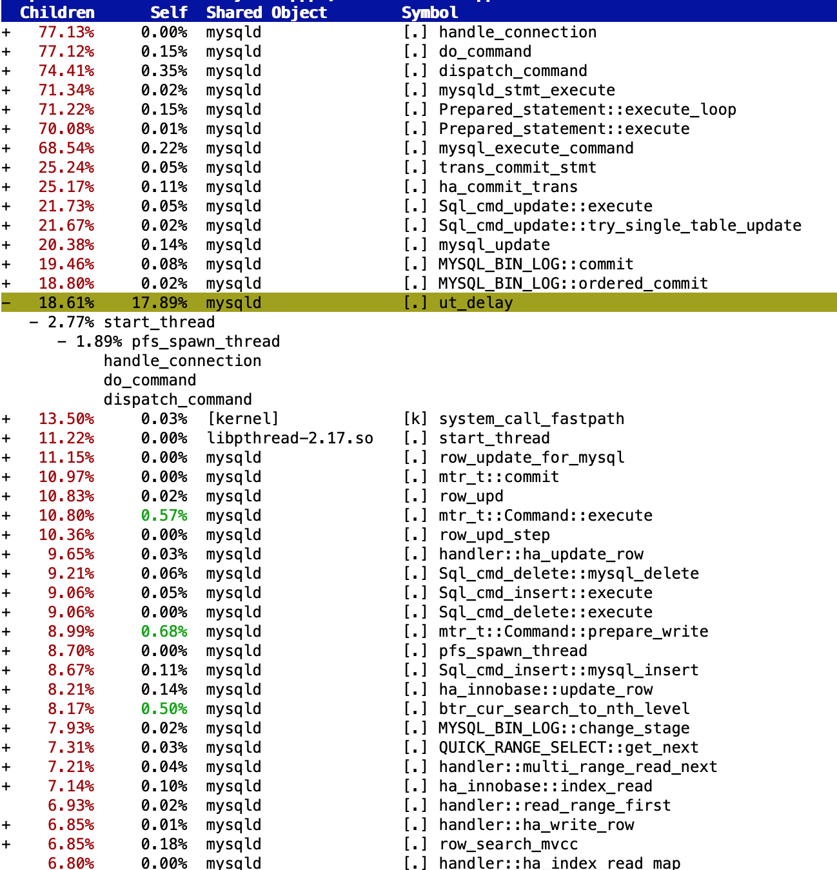Select the green 0.50% self value
This screenshot has height=870, width=837.
click(x=164, y=709)
